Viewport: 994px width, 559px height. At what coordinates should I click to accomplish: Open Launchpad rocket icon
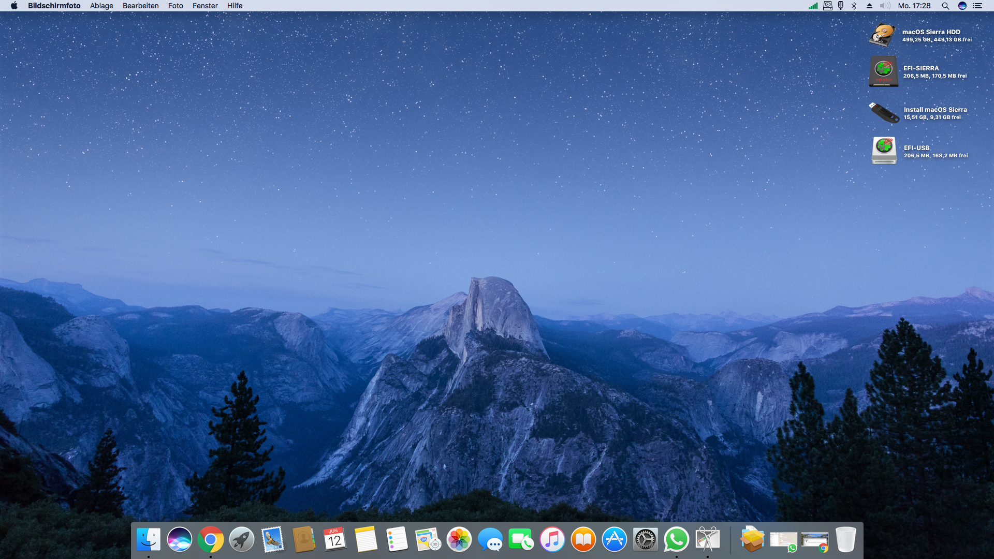[242, 540]
